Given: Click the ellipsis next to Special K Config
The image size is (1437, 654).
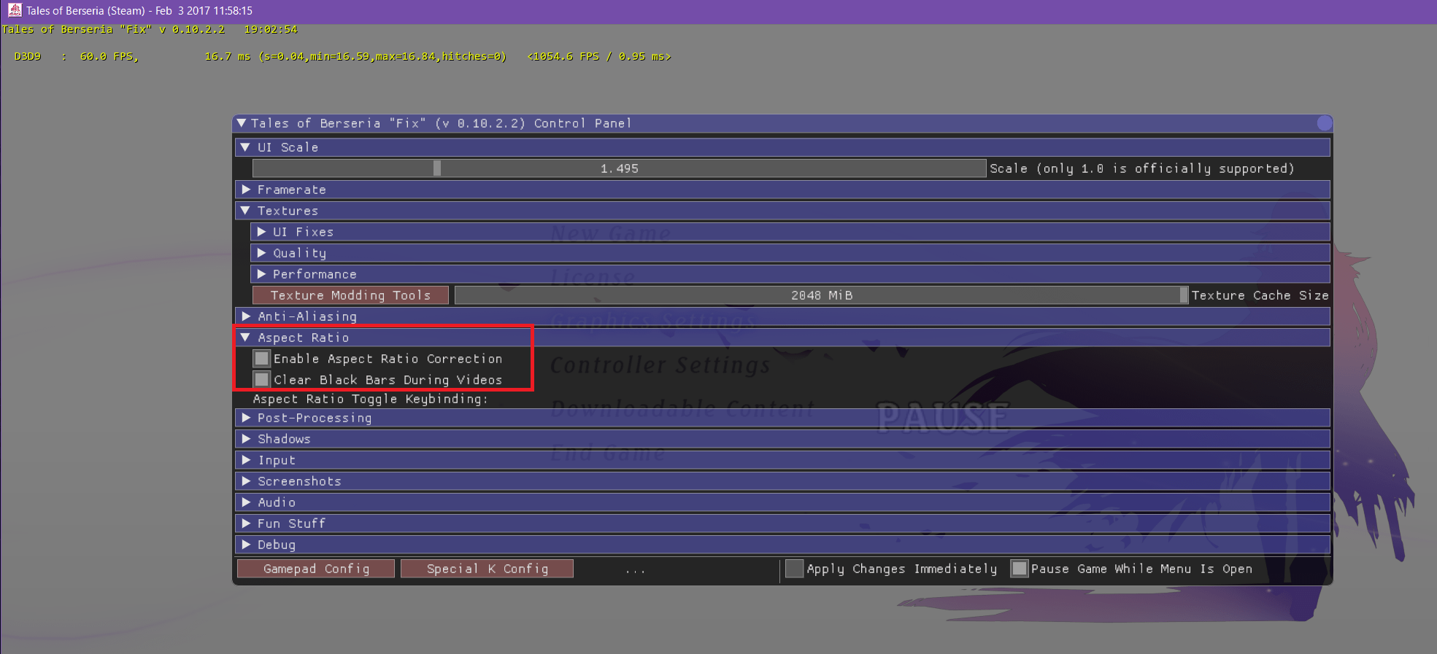Looking at the screenshot, I should (x=635, y=570).
